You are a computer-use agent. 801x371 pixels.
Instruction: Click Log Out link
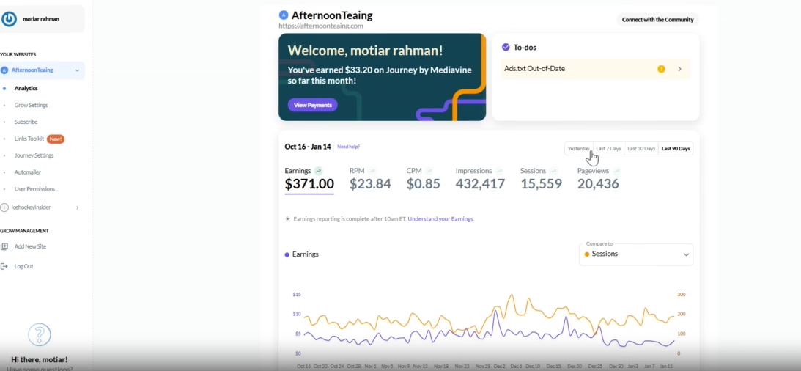click(23, 266)
